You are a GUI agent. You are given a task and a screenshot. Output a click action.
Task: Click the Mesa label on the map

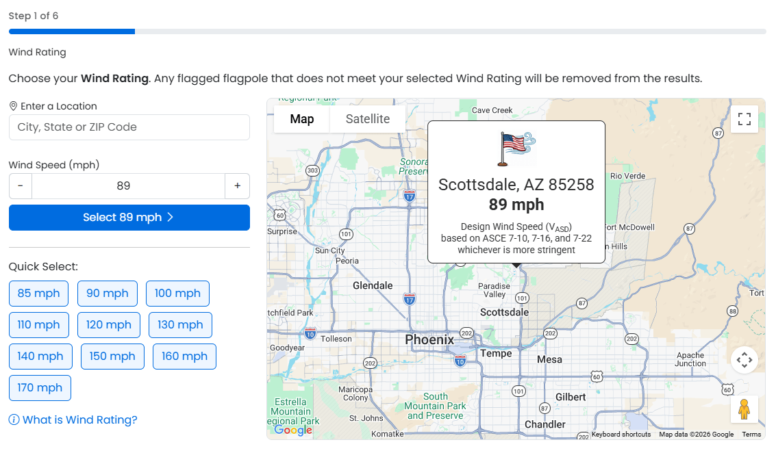[x=549, y=360]
